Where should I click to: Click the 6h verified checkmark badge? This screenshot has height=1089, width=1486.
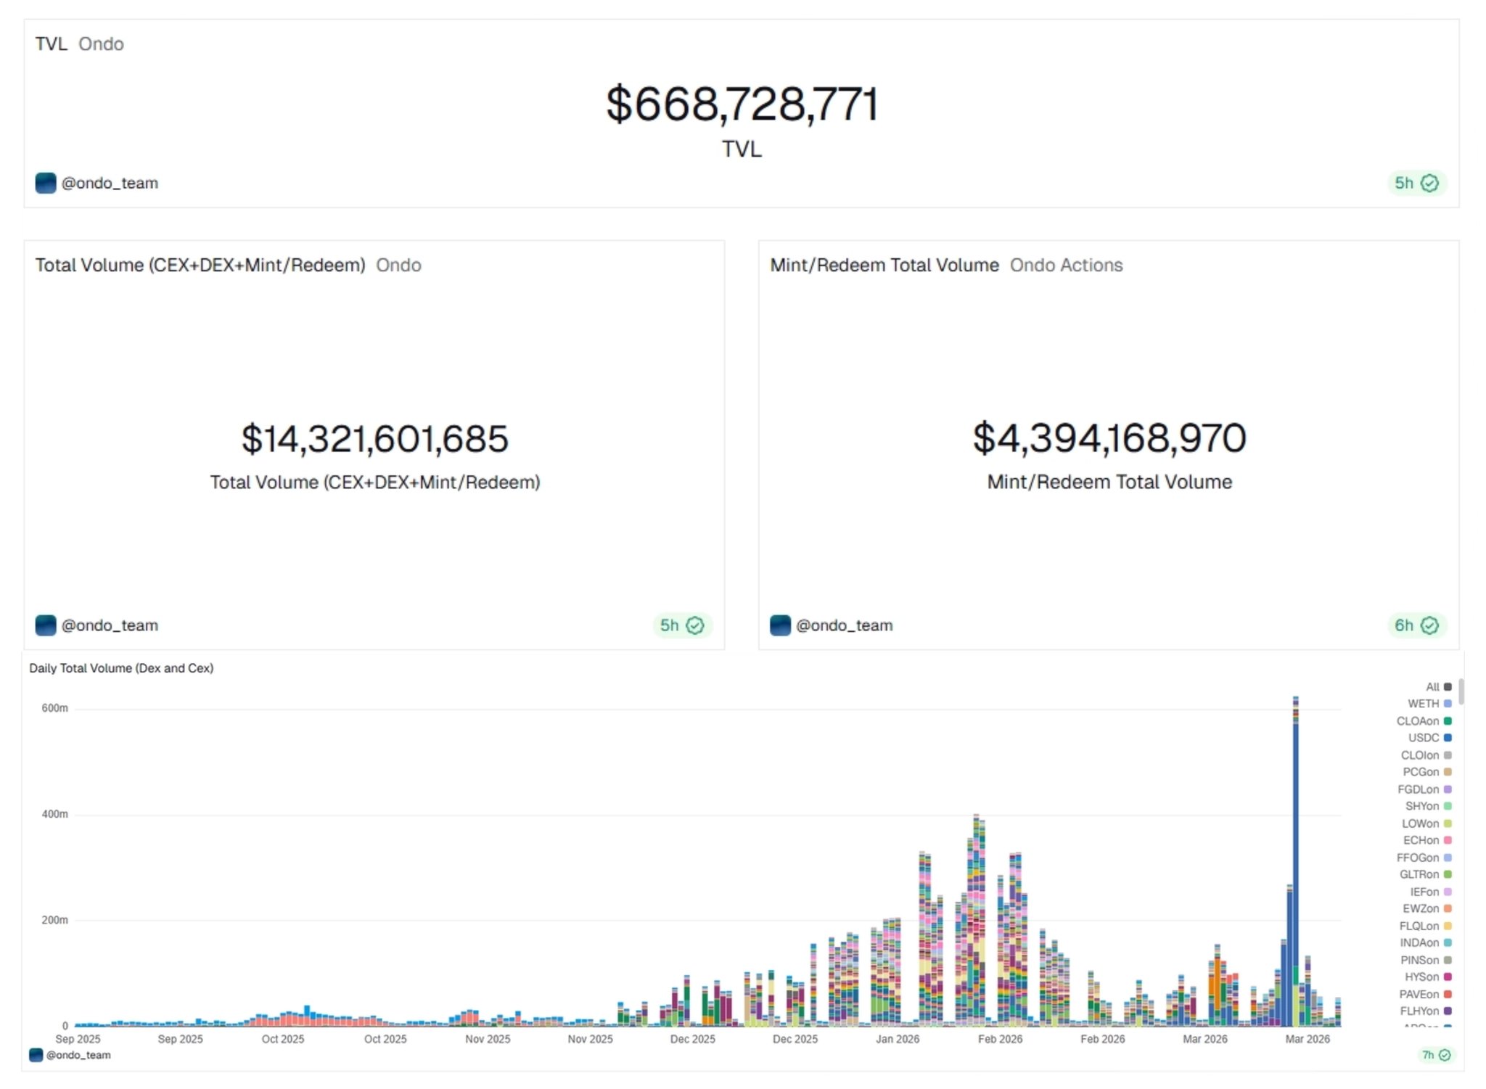1429,625
